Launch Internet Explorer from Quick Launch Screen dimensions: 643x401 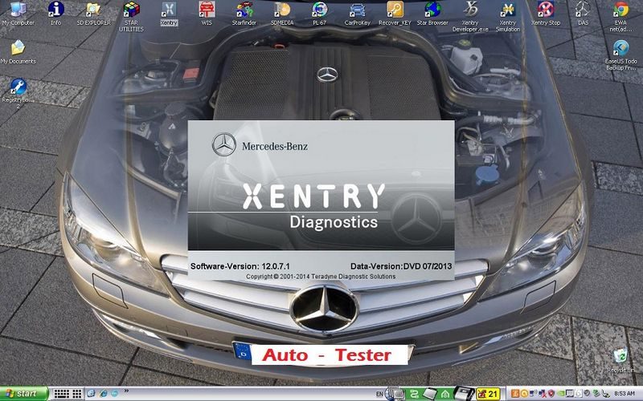[103, 393]
